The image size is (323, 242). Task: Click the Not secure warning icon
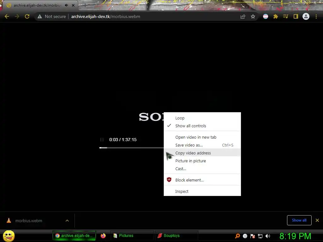pyautogui.click(x=40, y=16)
